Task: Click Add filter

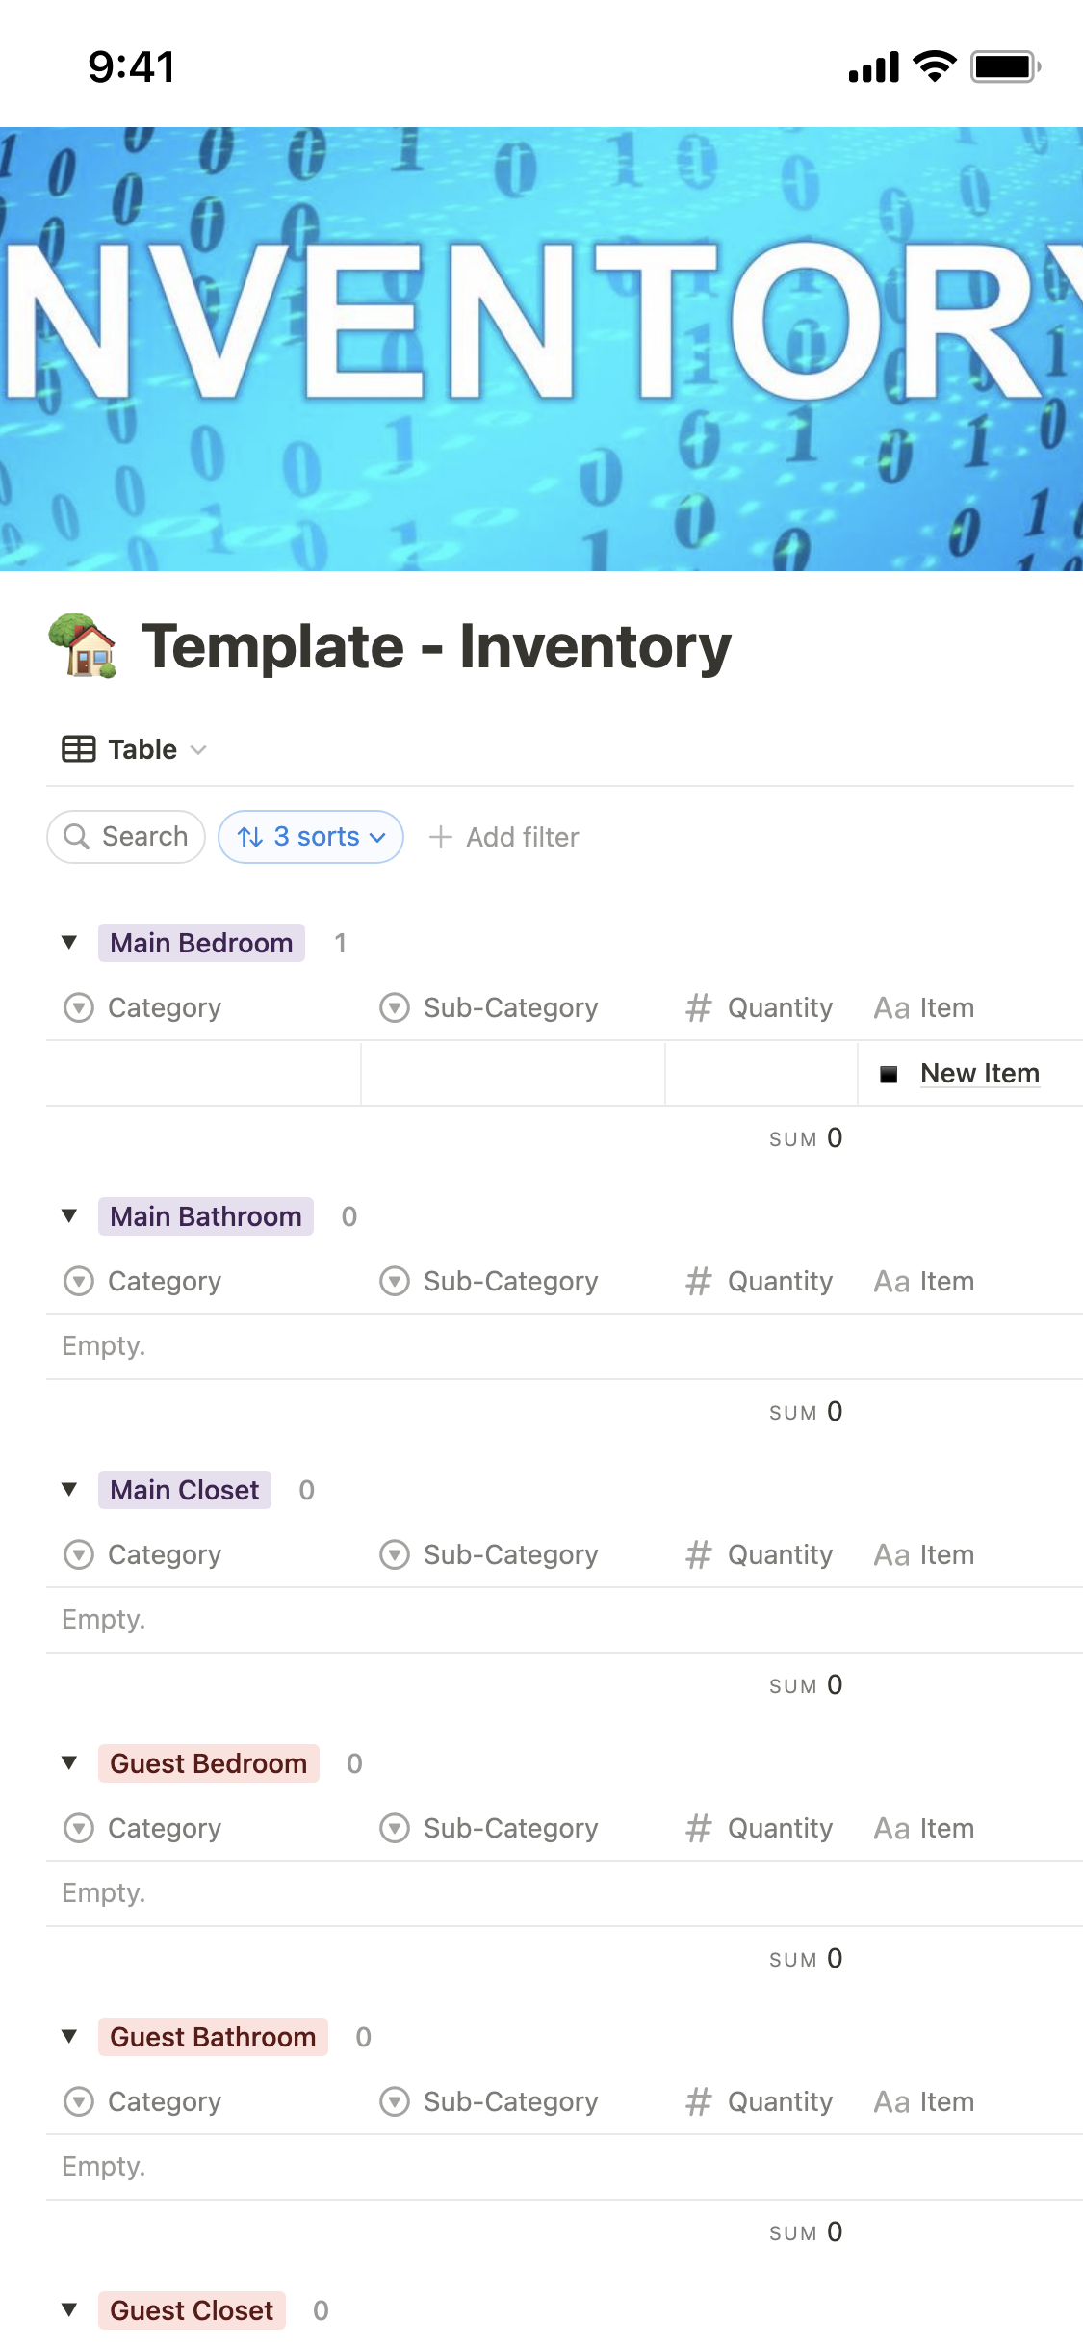Action: pos(503,836)
